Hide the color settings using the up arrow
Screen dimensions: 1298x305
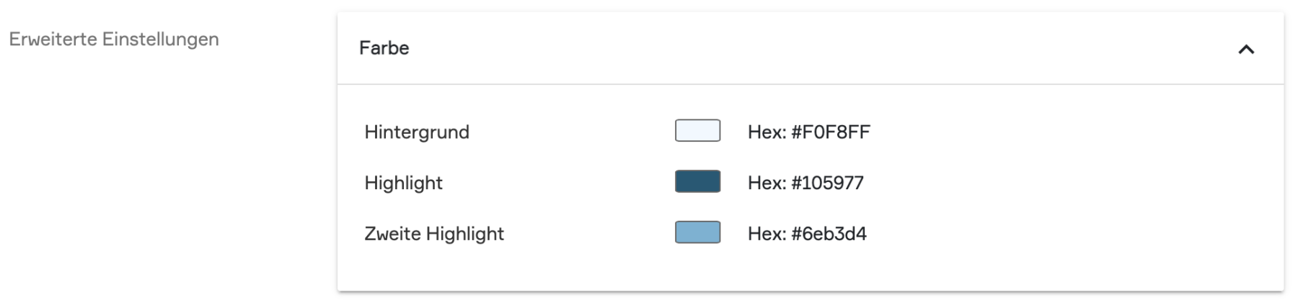coord(1246,49)
